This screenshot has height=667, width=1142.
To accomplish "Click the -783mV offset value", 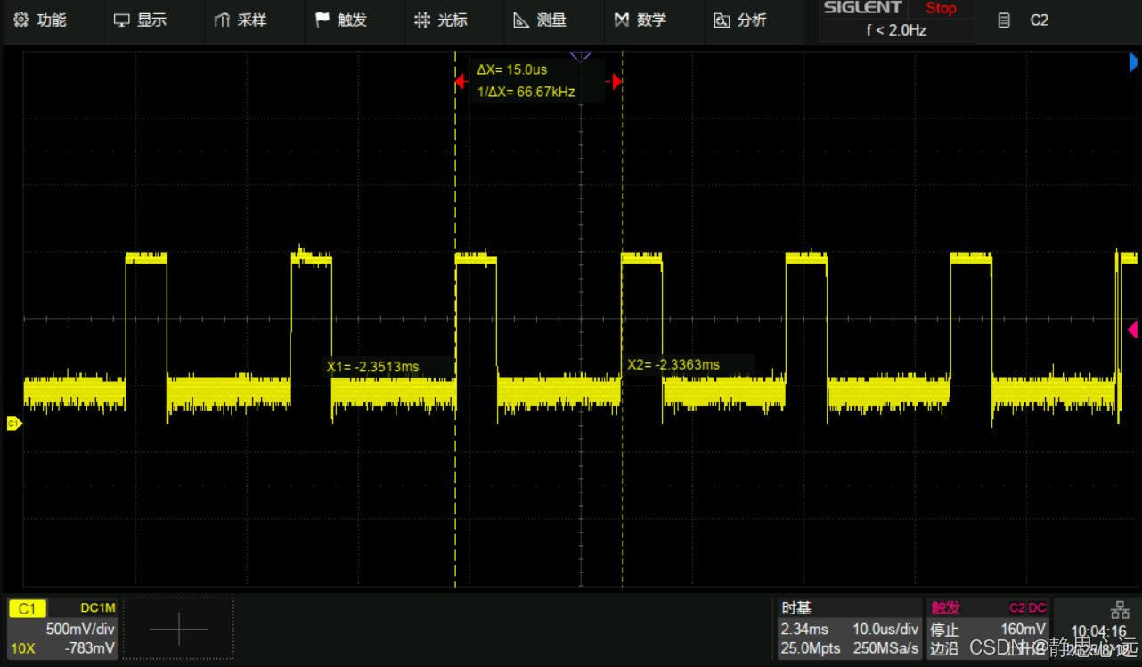I will pos(90,648).
